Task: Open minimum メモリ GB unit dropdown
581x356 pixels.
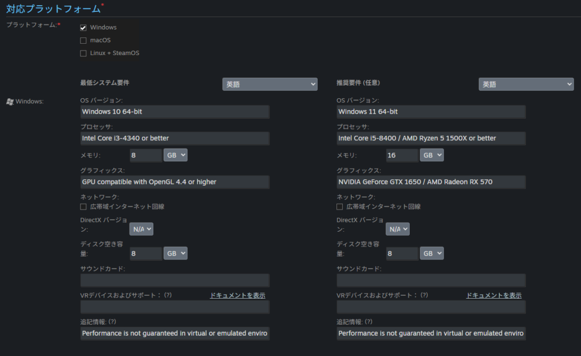Action: [x=175, y=155]
